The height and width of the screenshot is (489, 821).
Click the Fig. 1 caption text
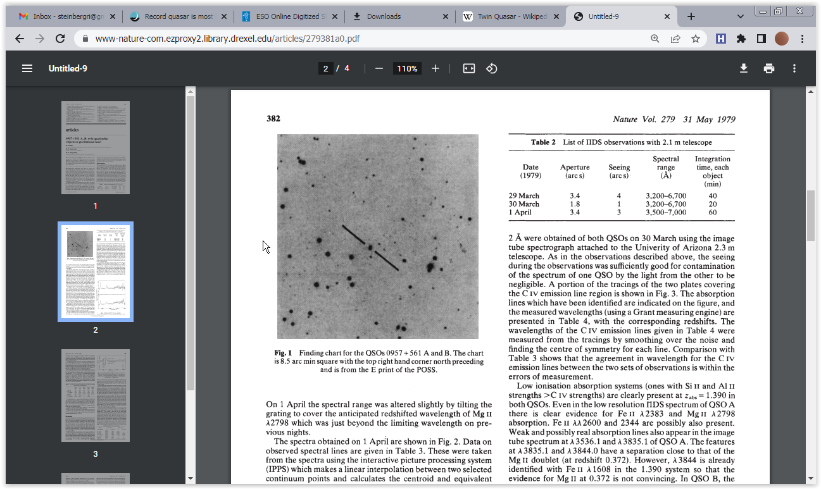click(x=379, y=361)
